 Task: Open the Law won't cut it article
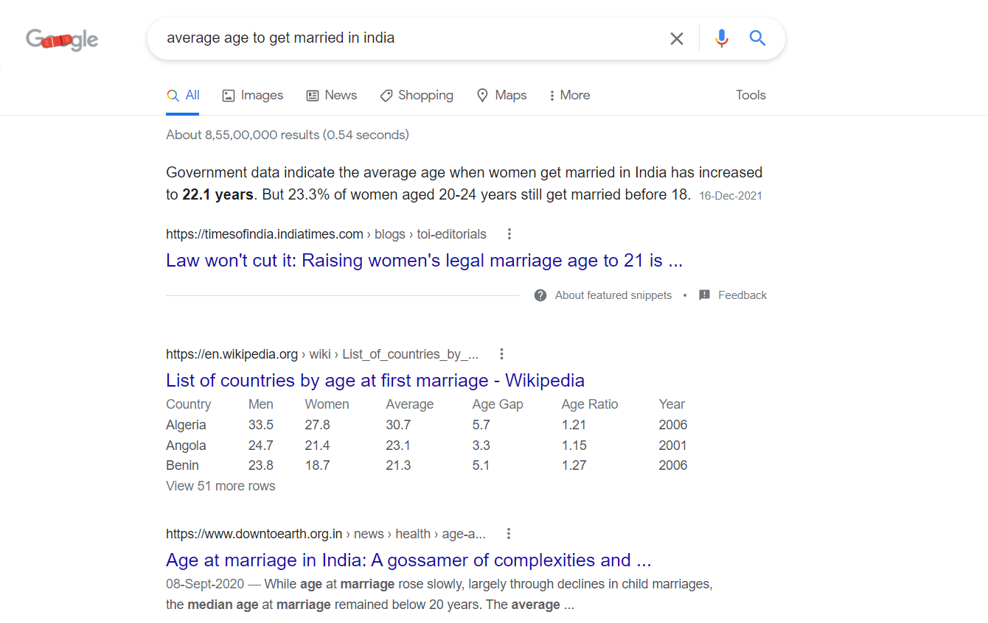(x=424, y=261)
